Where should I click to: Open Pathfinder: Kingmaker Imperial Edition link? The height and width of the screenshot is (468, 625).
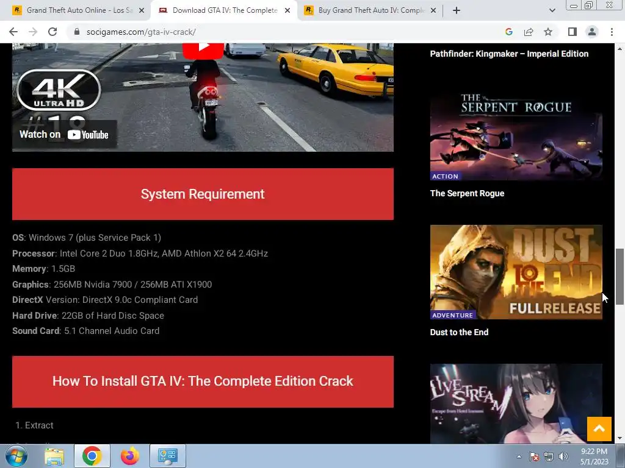coord(509,54)
